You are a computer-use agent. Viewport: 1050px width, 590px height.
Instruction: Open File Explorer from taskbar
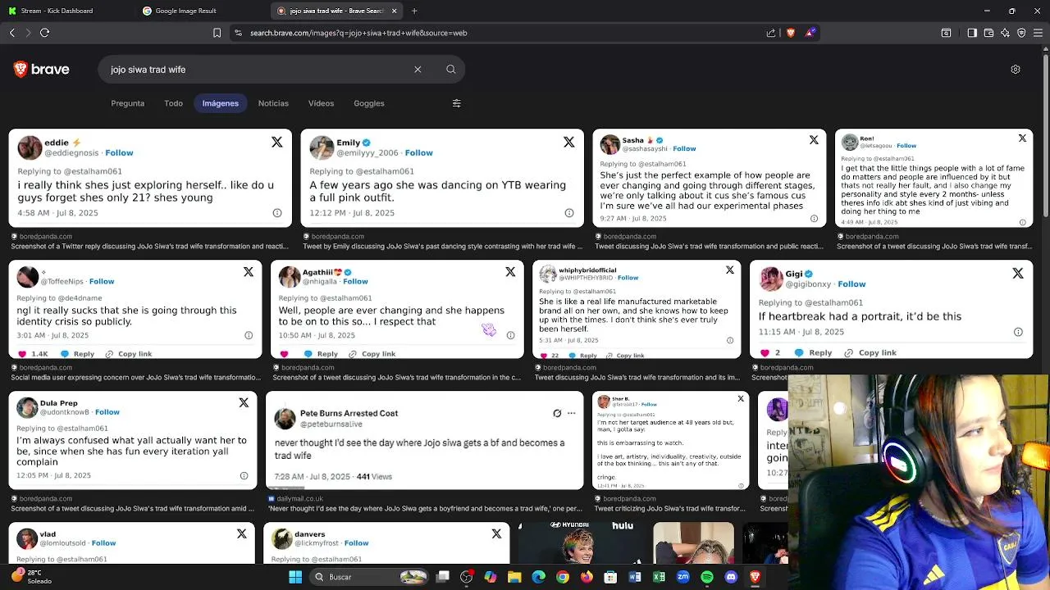point(514,577)
